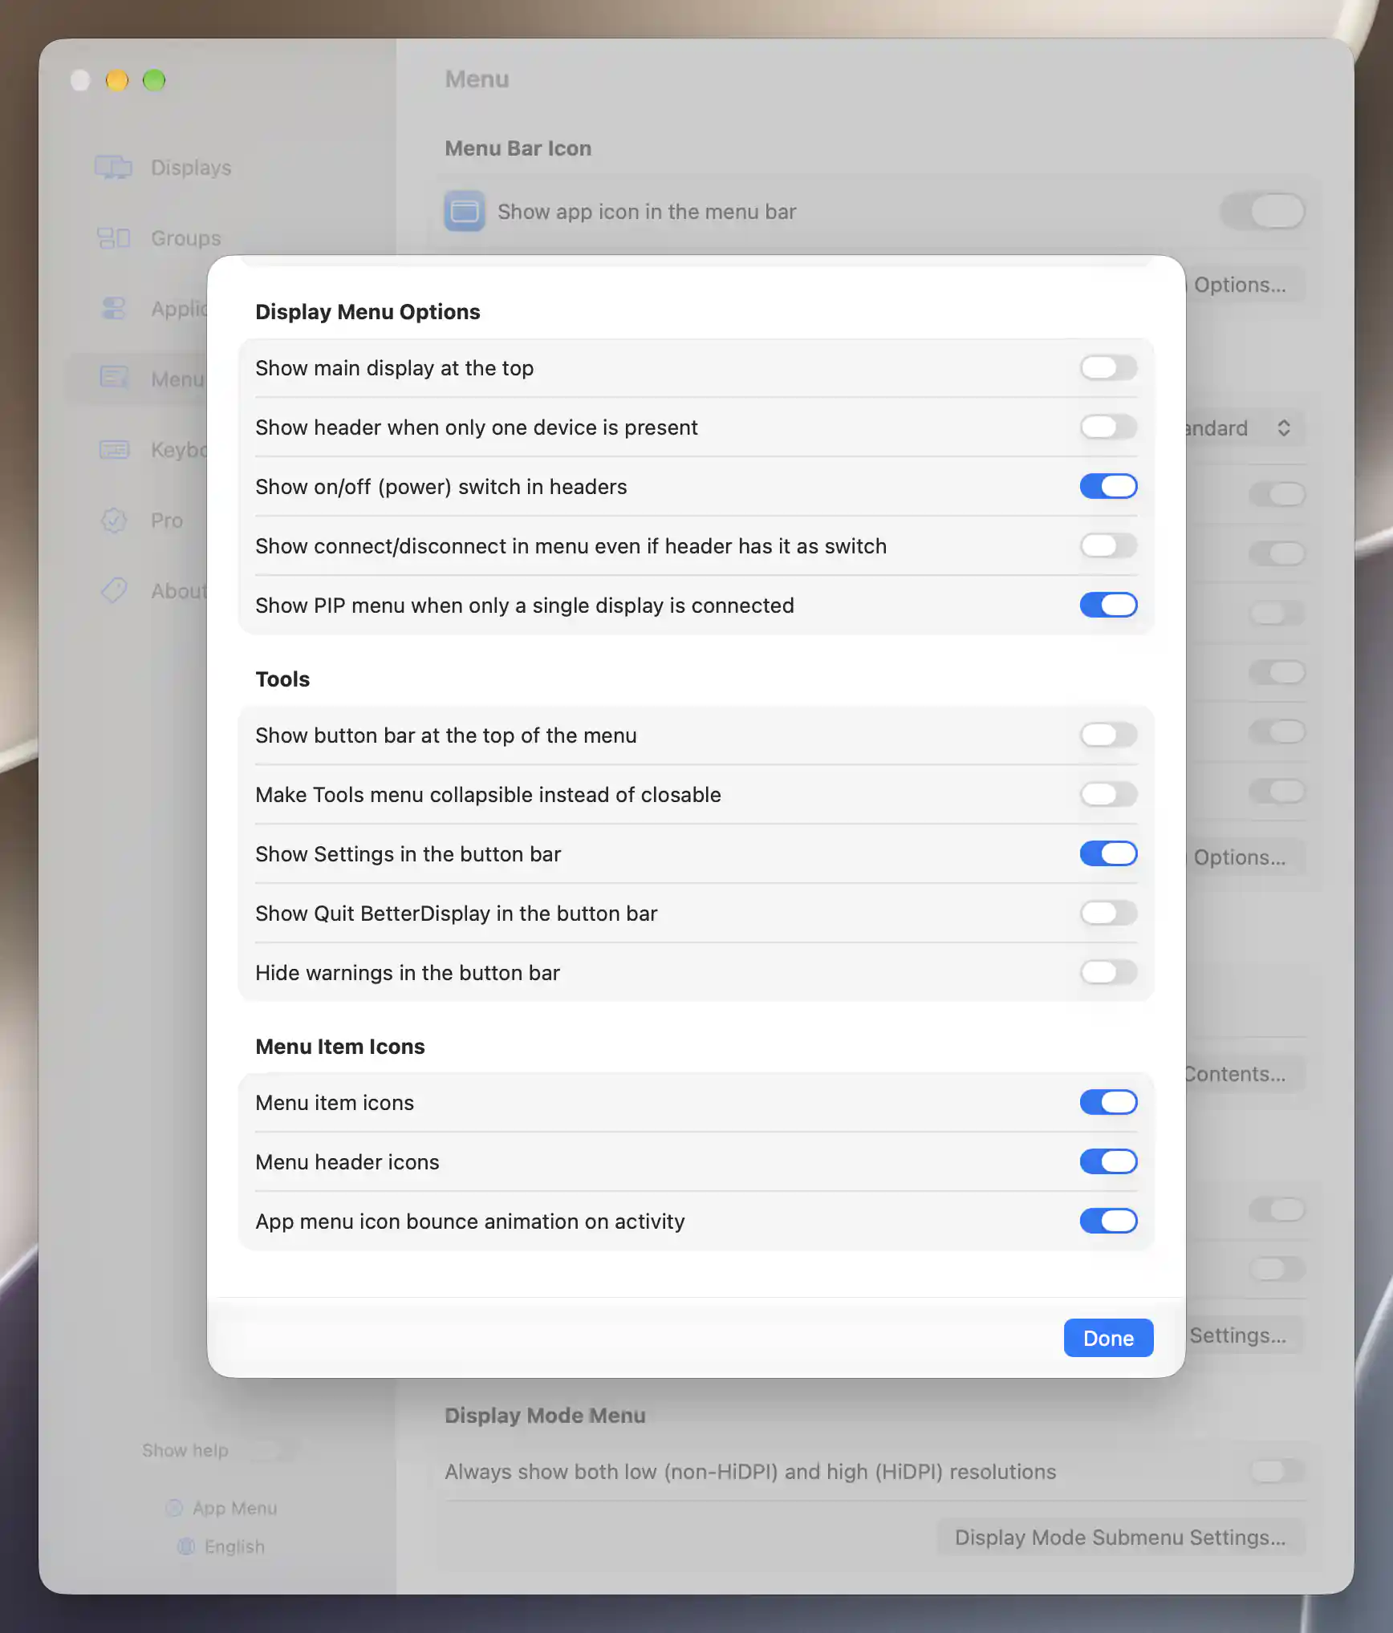Click the Application sidebar icon
Screen dimensions: 1393x1633
point(114,309)
